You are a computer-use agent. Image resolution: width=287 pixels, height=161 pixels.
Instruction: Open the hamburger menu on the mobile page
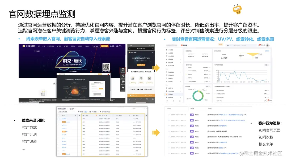tap(153, 53)
